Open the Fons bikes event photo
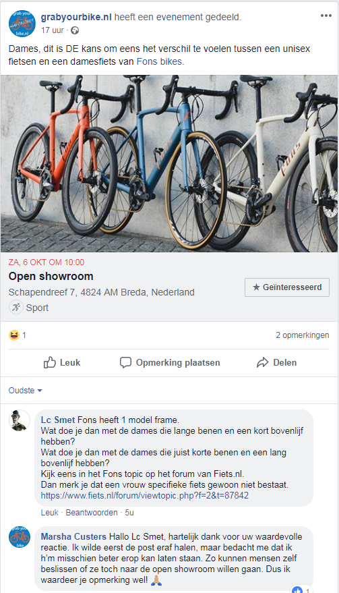The width and height of the screenshot is (339, 593). click(x=169, y=164)
